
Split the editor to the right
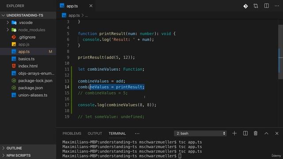pyautogui.click(x=266, y=6)
